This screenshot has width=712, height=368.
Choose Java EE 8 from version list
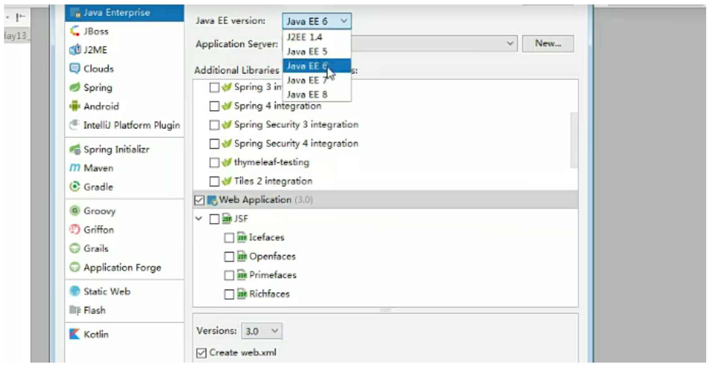[x=317, y=95]
